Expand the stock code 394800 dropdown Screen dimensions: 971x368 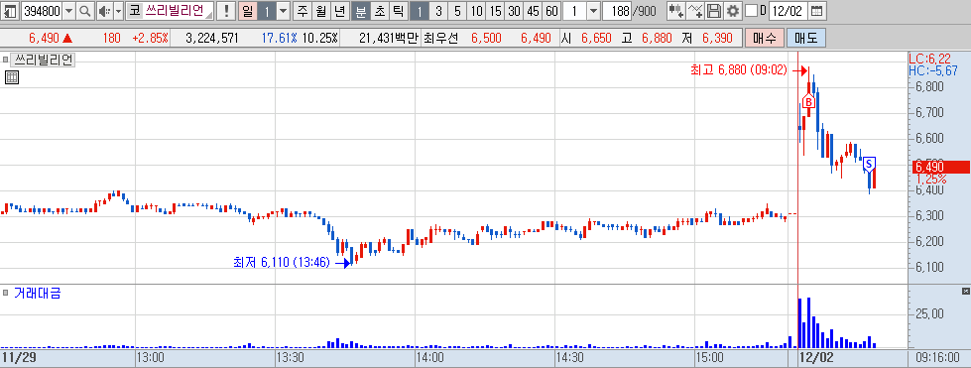point(68,11)
